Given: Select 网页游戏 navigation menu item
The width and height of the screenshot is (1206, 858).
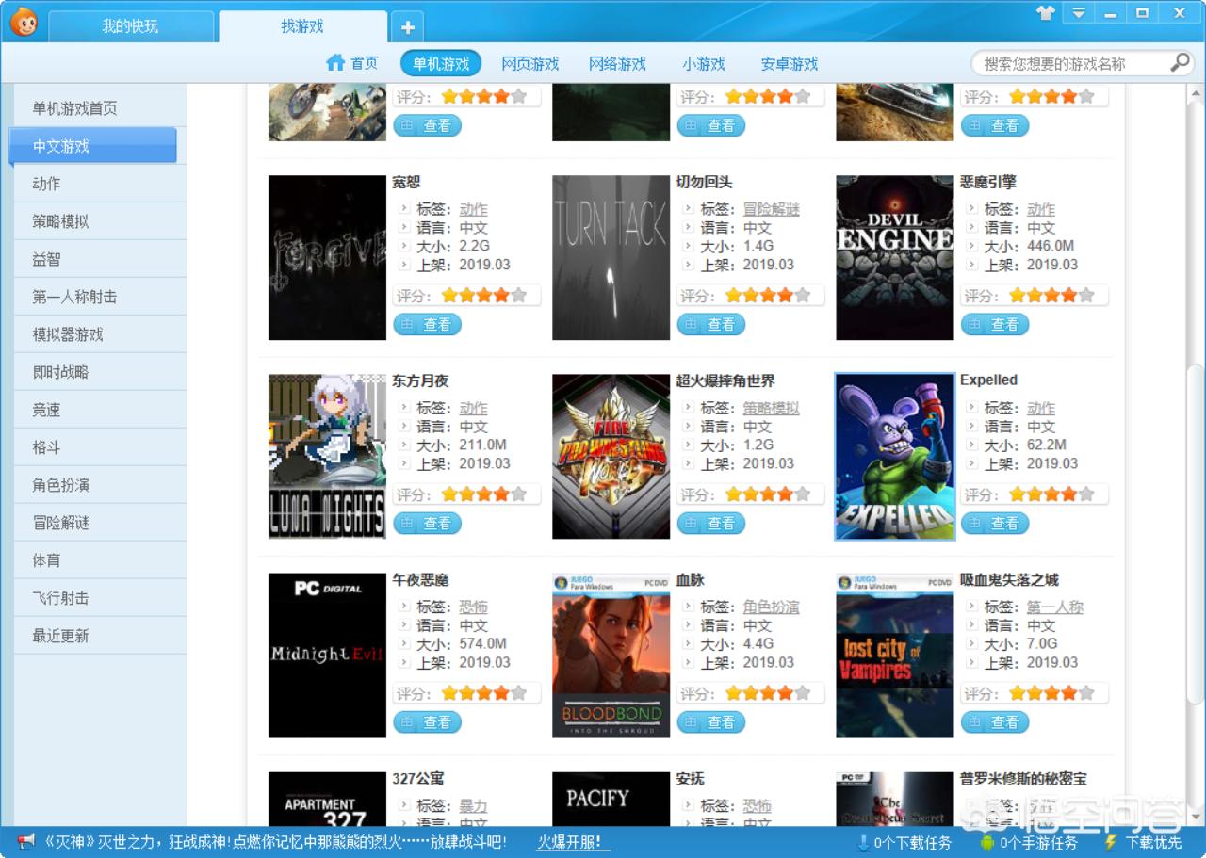Looking at the screenshot, I should [530, 64].
